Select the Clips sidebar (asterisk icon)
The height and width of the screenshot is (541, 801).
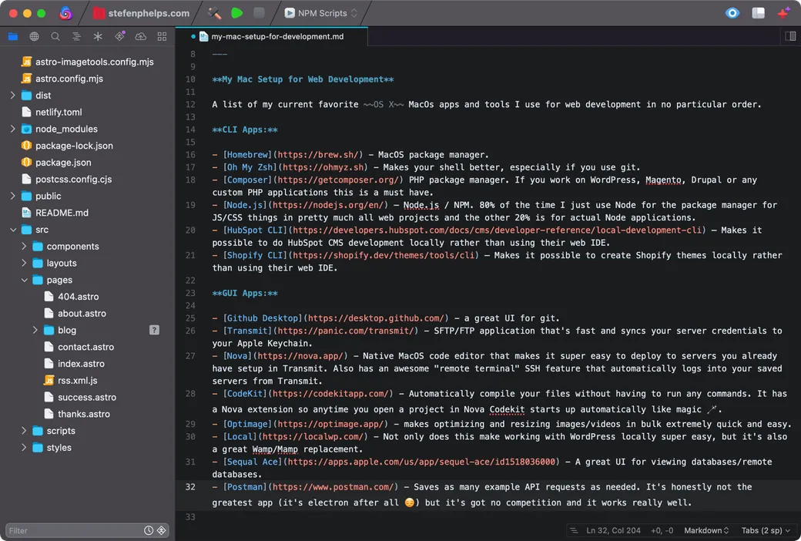[98, 36]
